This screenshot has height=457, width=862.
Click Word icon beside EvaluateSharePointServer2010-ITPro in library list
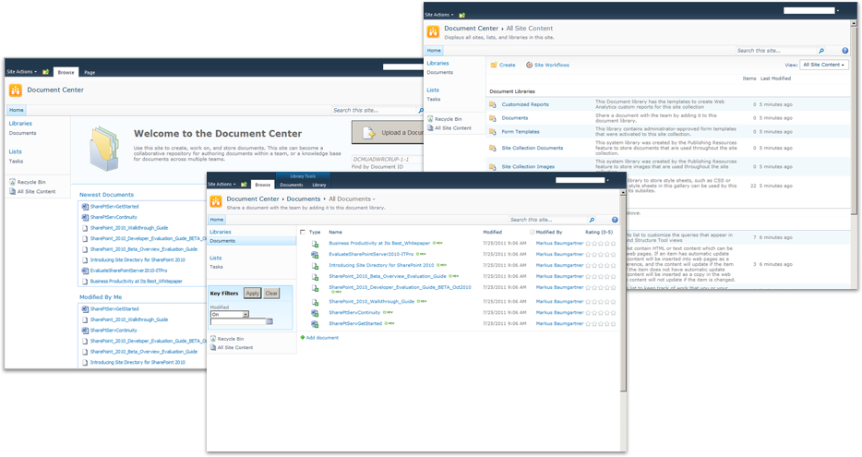tap(315, 255)
